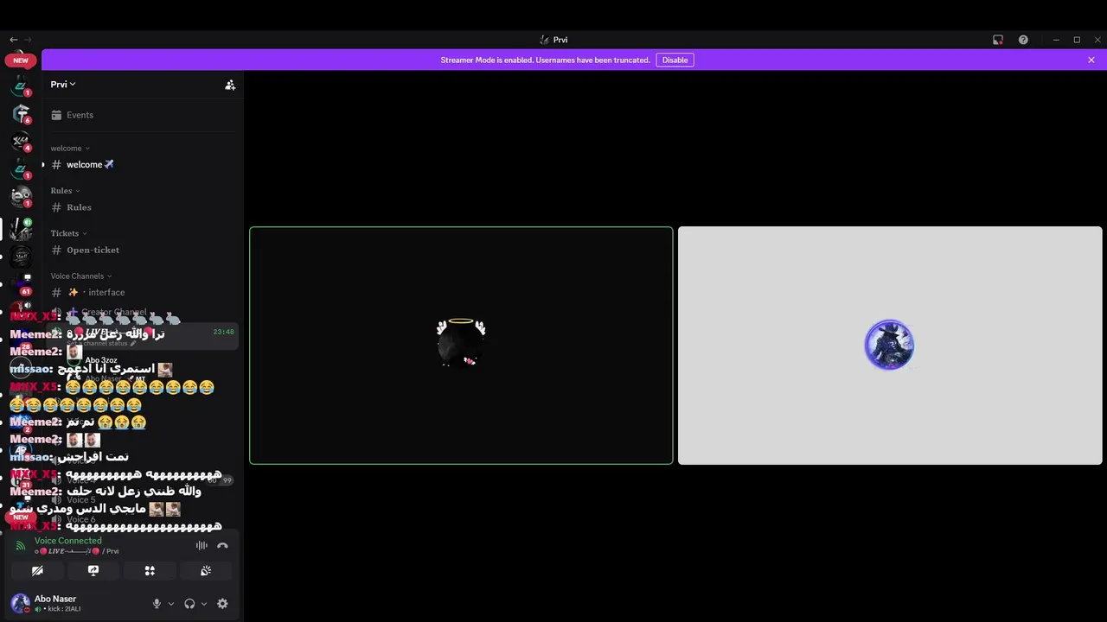1107x622 pixels.
Task: Click the Abo Naser username text
Action: (55, 599)
